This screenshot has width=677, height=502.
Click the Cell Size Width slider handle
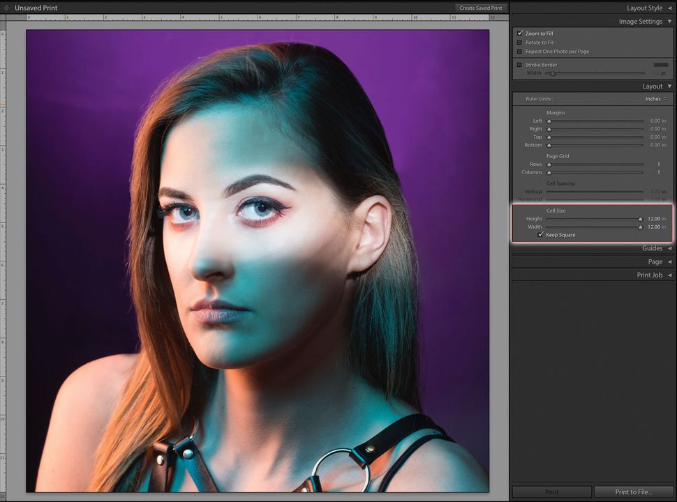coord(641,227)
